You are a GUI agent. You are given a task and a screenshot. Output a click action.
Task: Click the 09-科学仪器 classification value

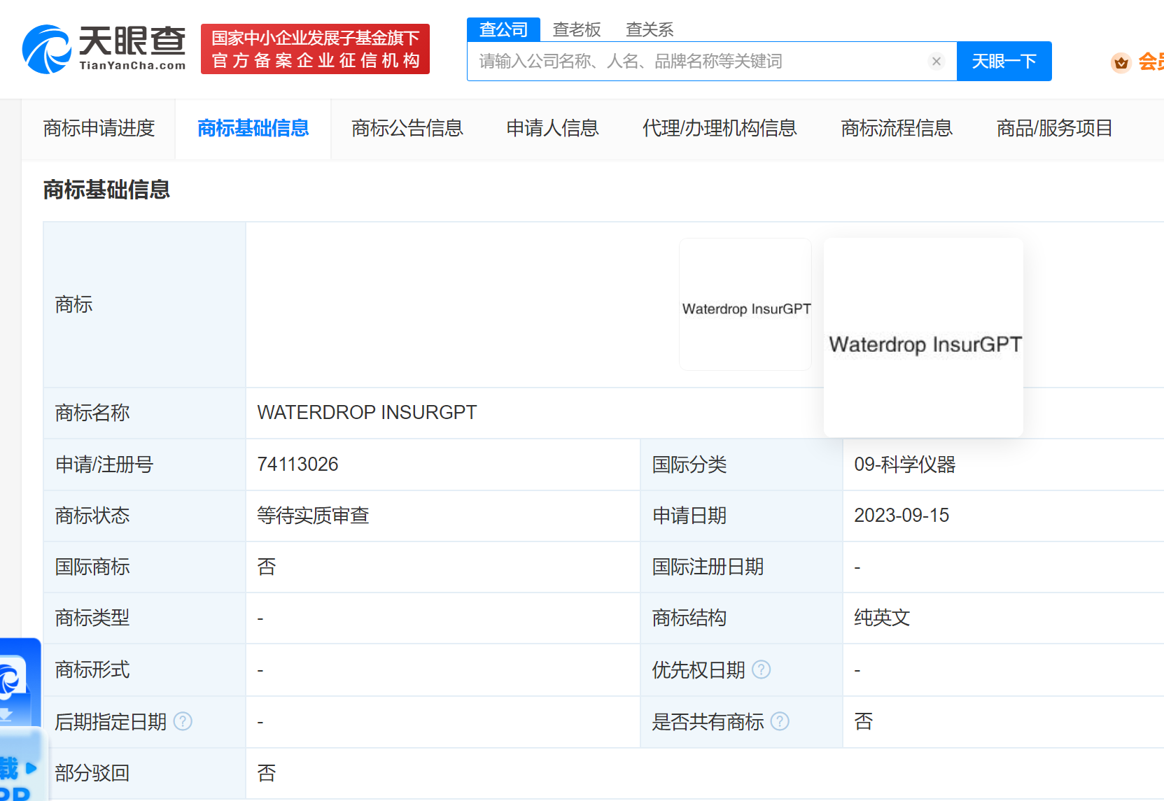coord(905,465)
